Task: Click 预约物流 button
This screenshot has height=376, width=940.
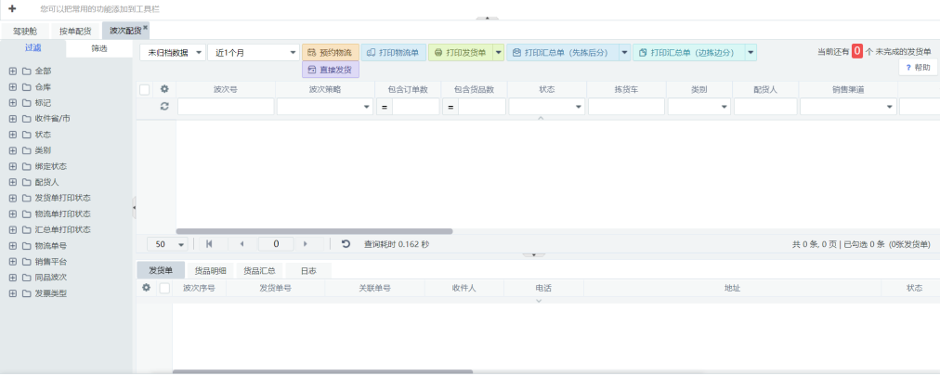Action: 331,53
